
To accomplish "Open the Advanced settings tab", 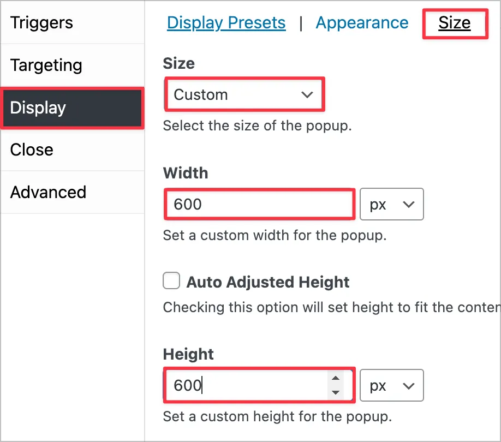I will point(48,192).
